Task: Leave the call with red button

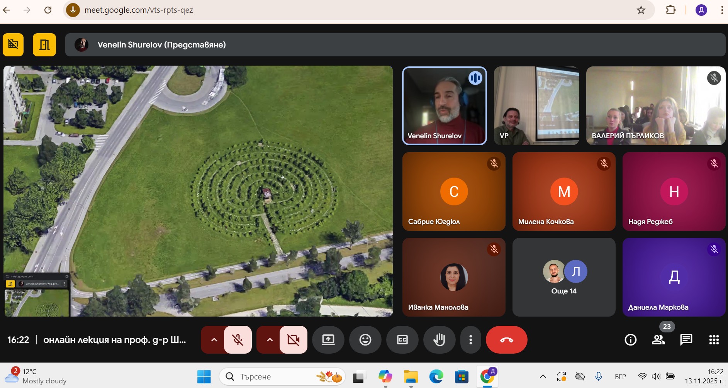Action: click(x=506, y=340)
